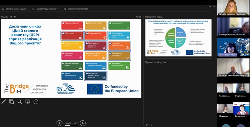Viewport: 250px width, 127px height.
Task: Click the zoom magnifier tool
Action: 20,102
